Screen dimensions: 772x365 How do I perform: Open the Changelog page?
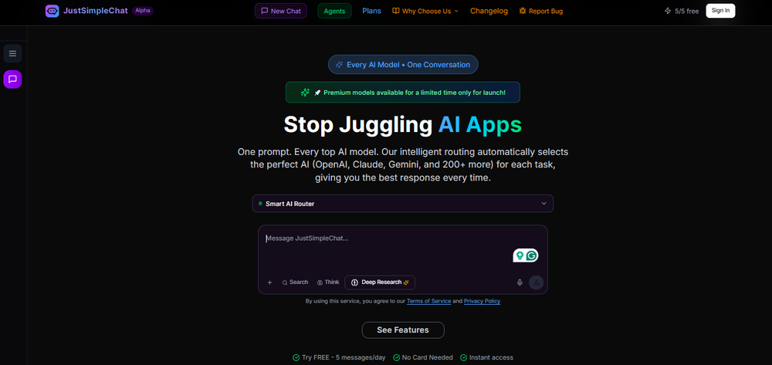point(489,11)
